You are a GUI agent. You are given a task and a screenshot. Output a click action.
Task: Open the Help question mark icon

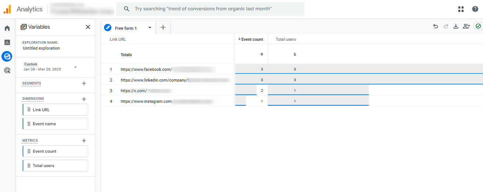pos(475,9)
